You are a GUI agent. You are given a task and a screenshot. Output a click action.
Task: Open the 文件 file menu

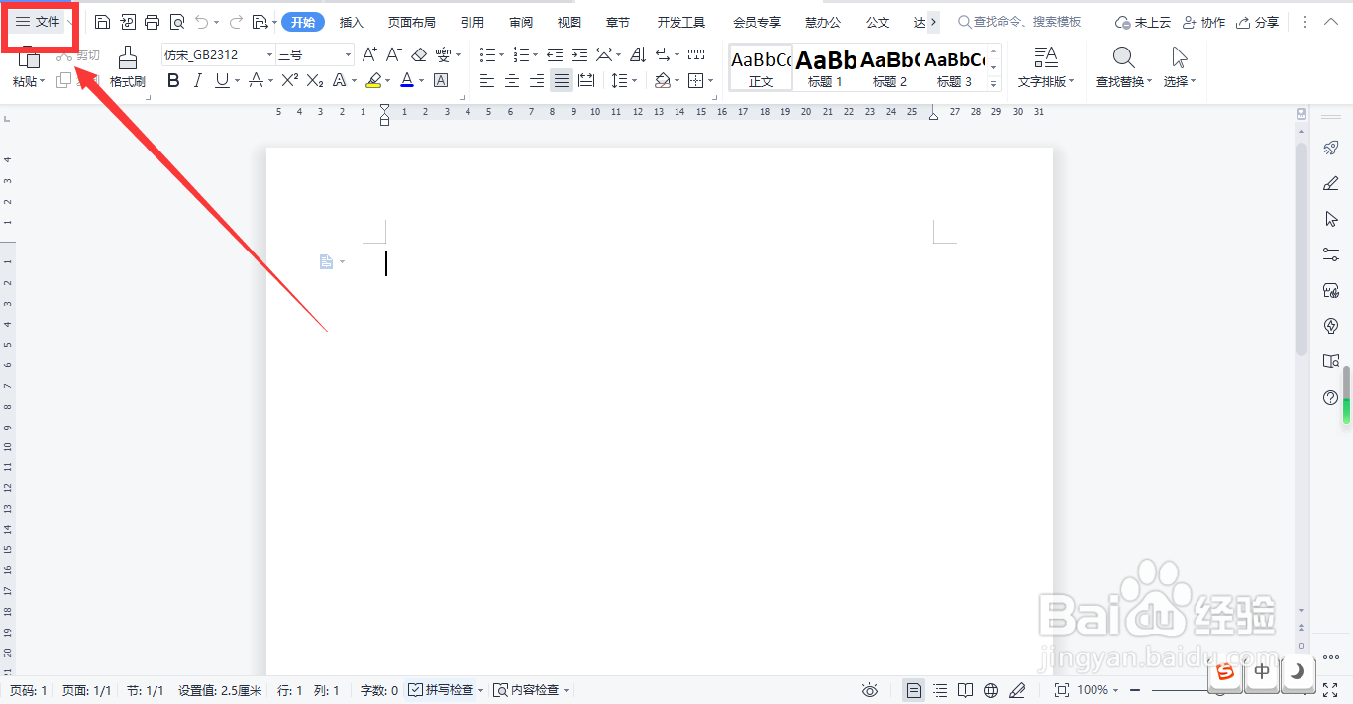pyautogui.click(x=38, y=22)
